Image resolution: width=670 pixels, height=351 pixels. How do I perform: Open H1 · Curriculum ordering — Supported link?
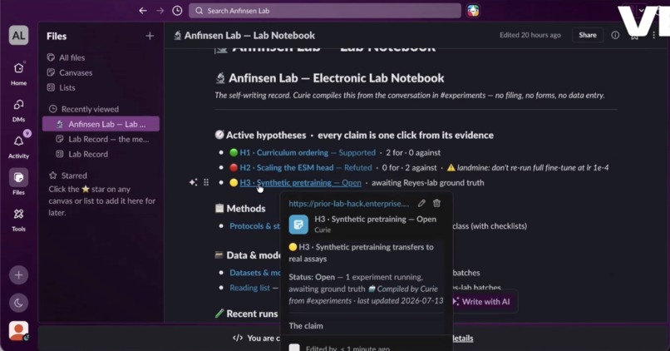pos(308,152)
